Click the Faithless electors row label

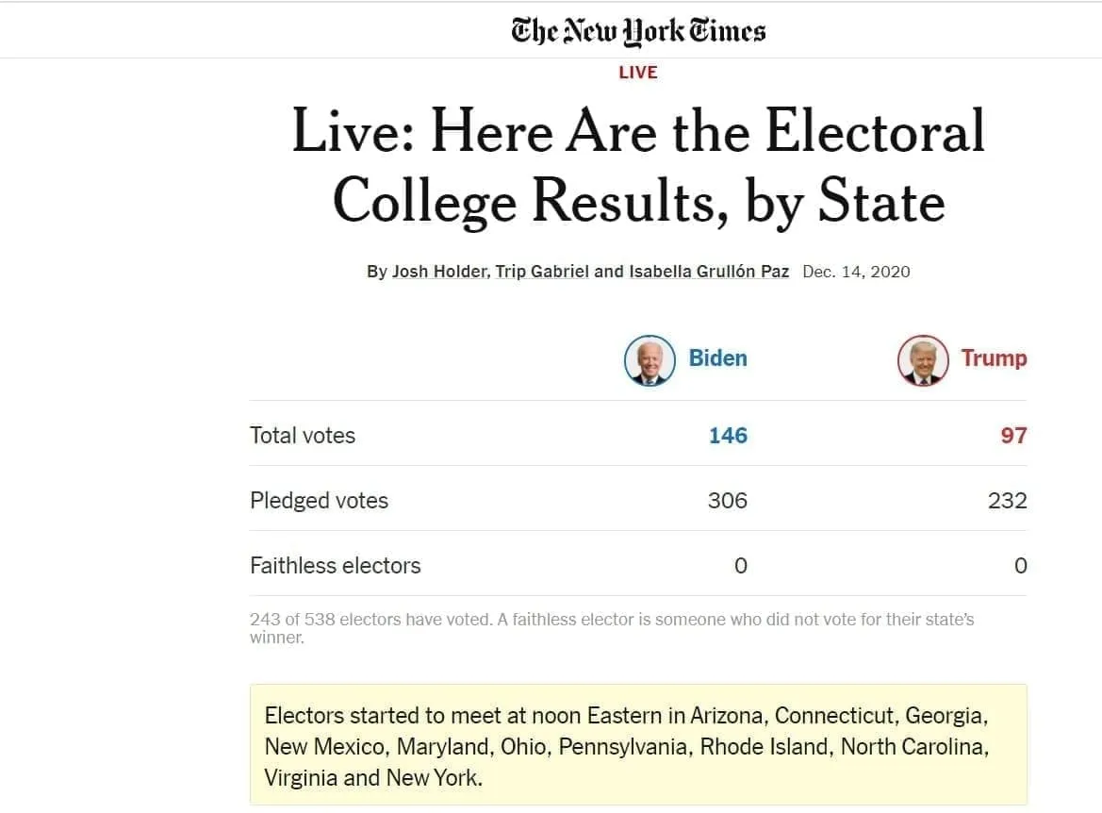point(336,566)
